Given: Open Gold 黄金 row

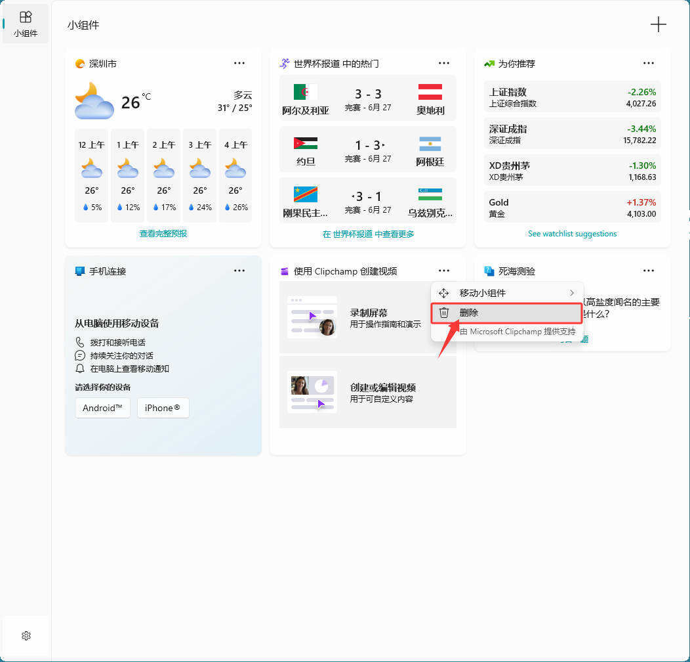Looking at the screenshot, I should coord(572,207).
